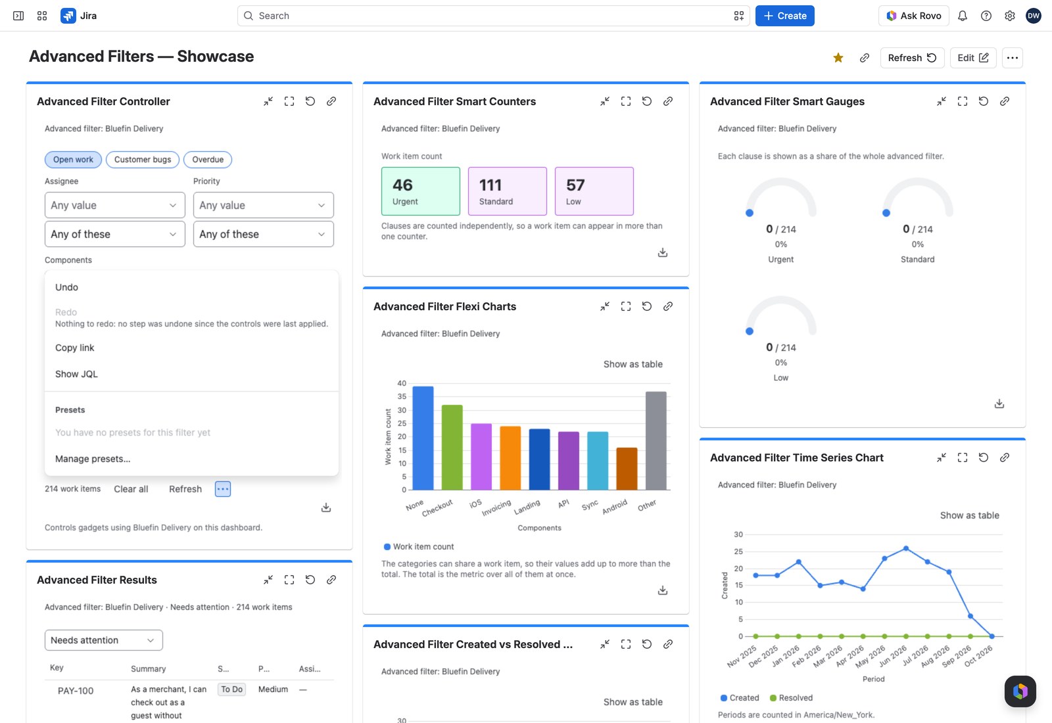Click Edit dashboard button
Viewport: 1052px width, 723px height.
coord(973,58)
